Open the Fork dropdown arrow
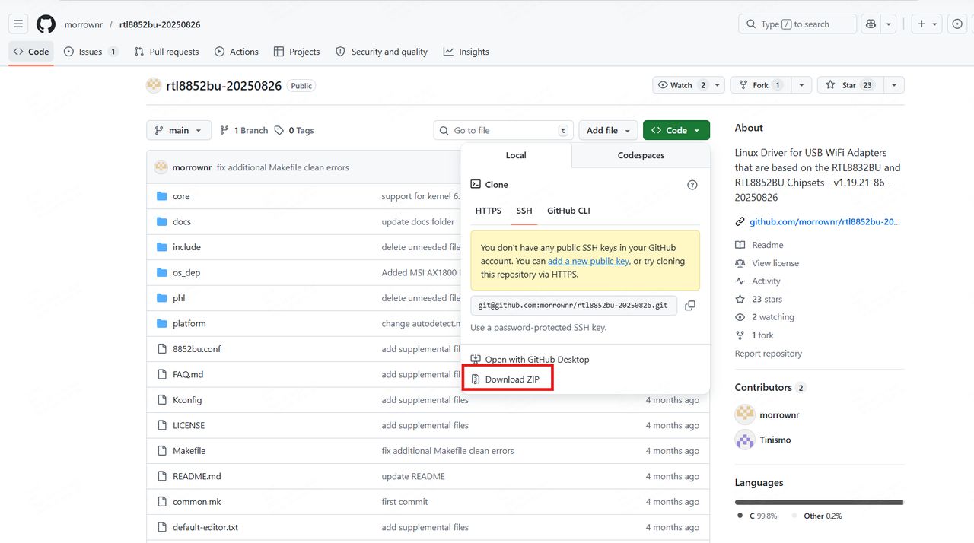 click(x=801, y=85)
